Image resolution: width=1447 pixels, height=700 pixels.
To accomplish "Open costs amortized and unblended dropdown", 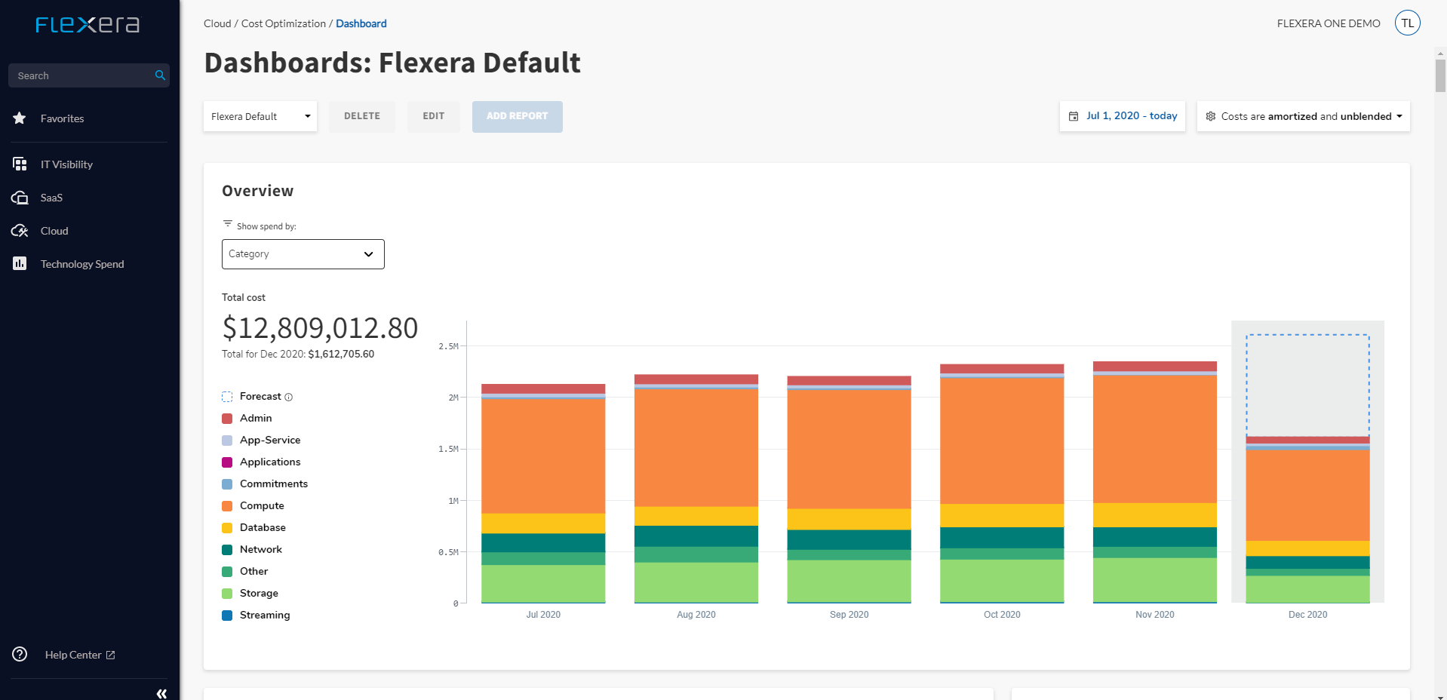I will point(1303,117).
